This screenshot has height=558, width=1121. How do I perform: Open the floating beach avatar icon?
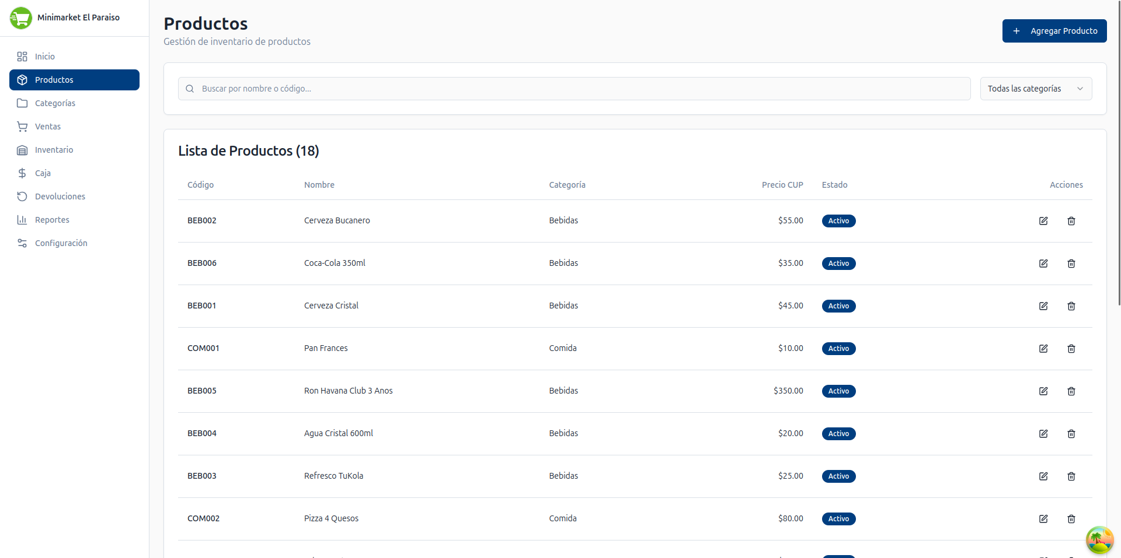[x=1099, y=539]
